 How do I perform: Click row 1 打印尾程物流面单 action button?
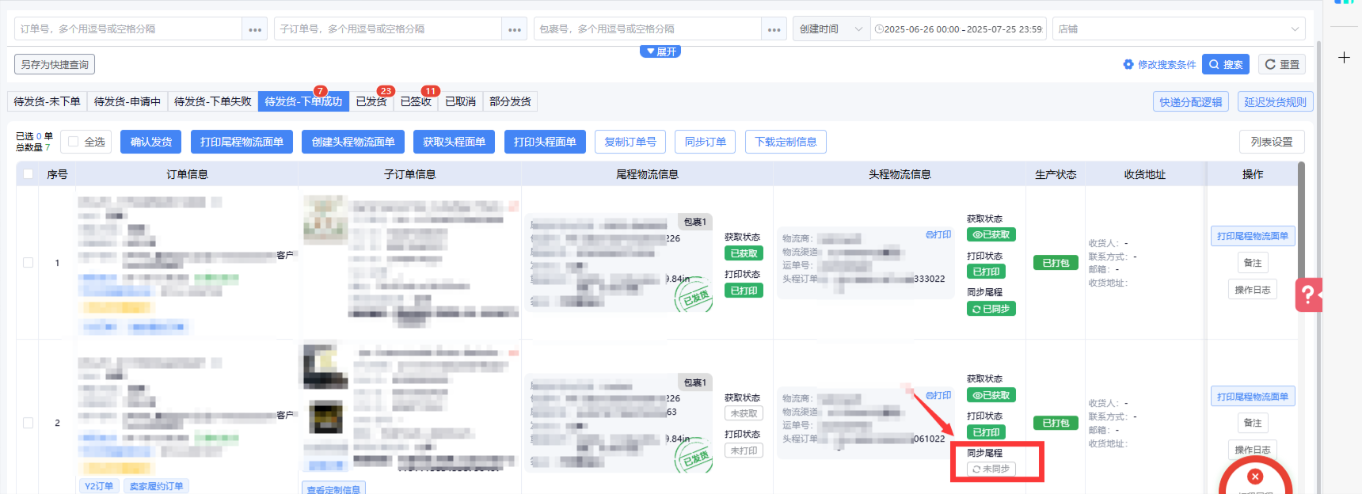click(1253, 236)
